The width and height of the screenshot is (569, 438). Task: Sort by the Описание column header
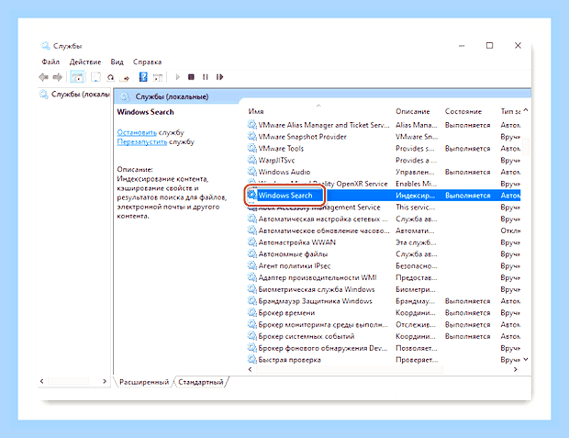[x=413, y=111]
